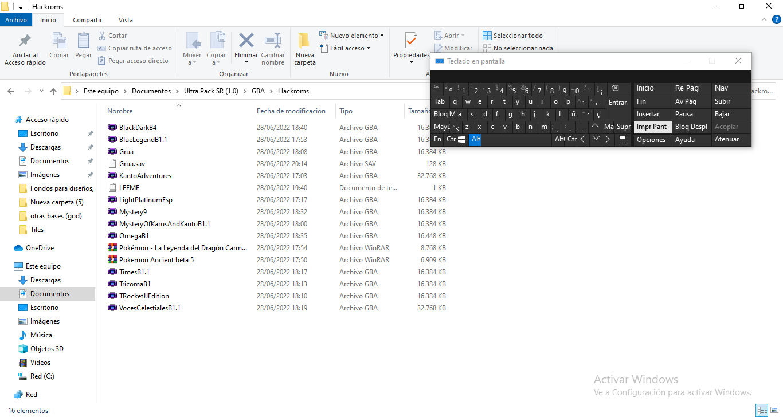Viewport: 783px width, 417px height.
Task: Open the Archivo menu tab
Action: coord(16,20)
